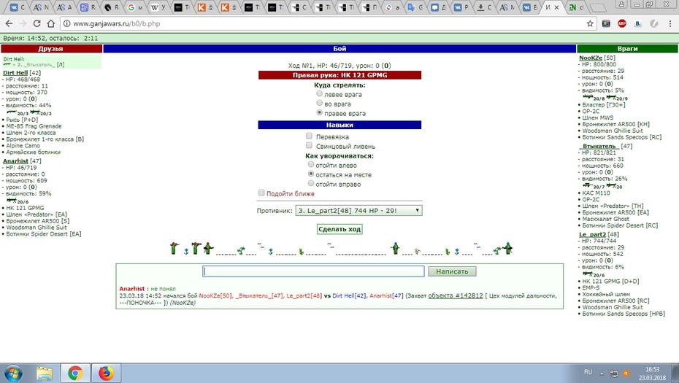Click 'Правая рука: HK 121 GPMG' header

pyautogui.click(x=340, y=75)
